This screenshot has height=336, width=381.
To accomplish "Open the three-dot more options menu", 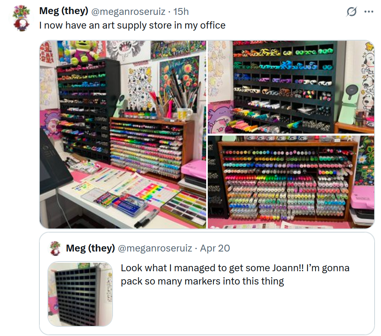I will coord(369,11).
